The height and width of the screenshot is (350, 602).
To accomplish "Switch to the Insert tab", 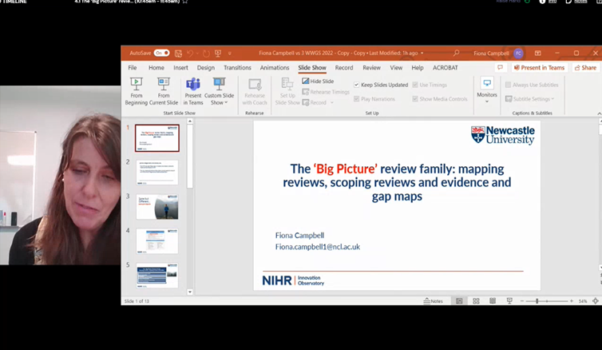I will [x=180, y=68].
